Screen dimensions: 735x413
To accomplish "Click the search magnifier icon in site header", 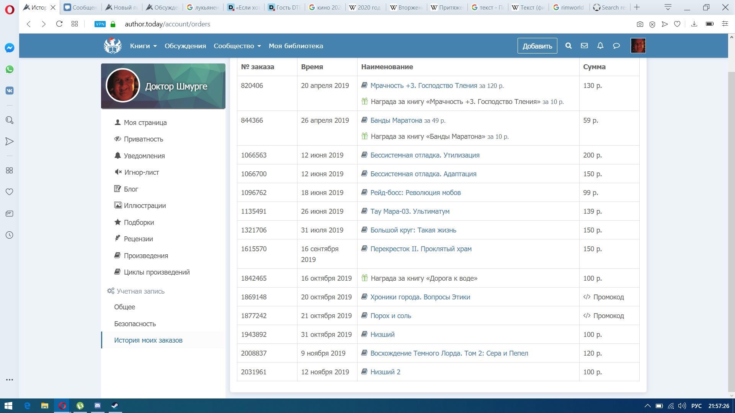I will tap(568, 46).
